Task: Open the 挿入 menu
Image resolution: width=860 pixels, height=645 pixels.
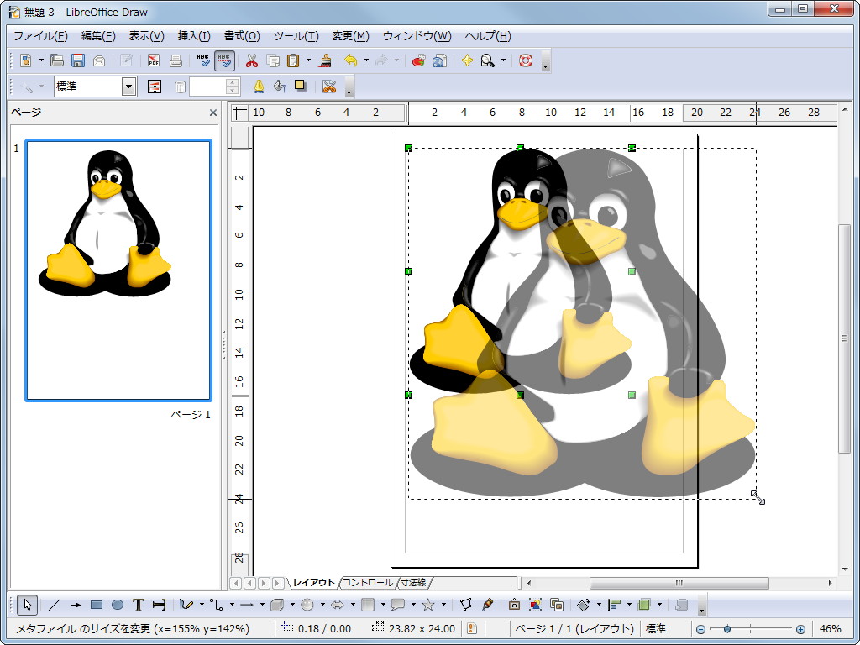Action: 194,35
